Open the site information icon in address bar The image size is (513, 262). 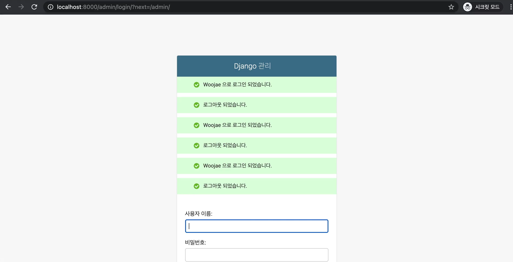[x=50, y=7]
